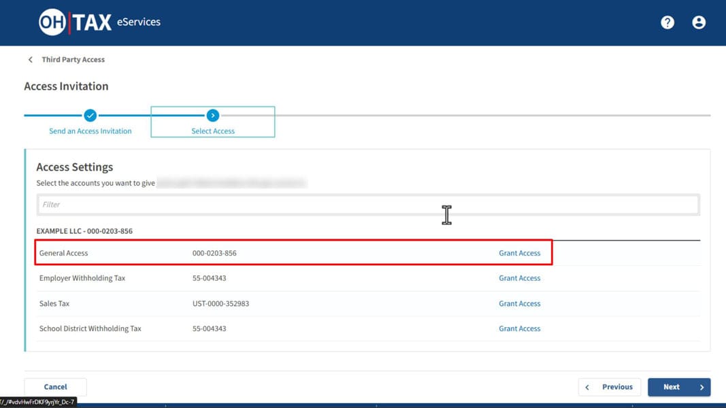This screenshot has width=726, height=408.
Task: Click the back chevron beside Third Party Access
Action: coord(31,60)
